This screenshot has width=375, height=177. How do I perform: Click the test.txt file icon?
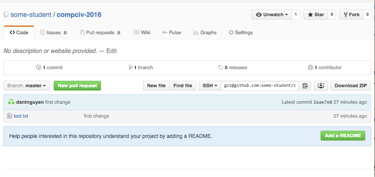[x=9, y=116]
